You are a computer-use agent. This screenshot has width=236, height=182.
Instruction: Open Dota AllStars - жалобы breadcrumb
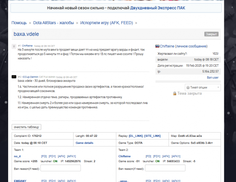(54, 23)
